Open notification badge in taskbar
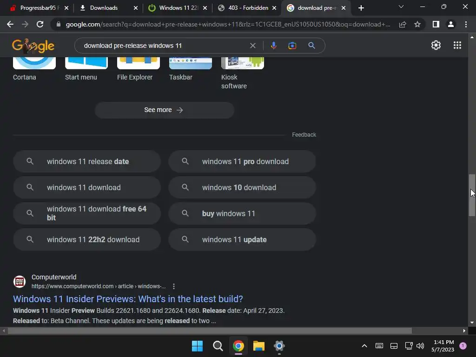This screenshot has height=357, width=476. 463,346
